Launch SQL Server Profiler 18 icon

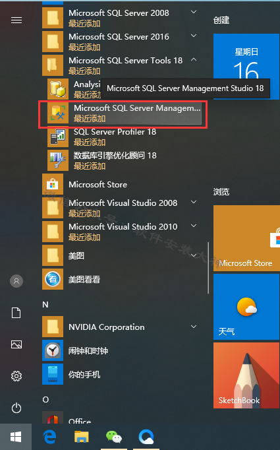coord(58,137)
